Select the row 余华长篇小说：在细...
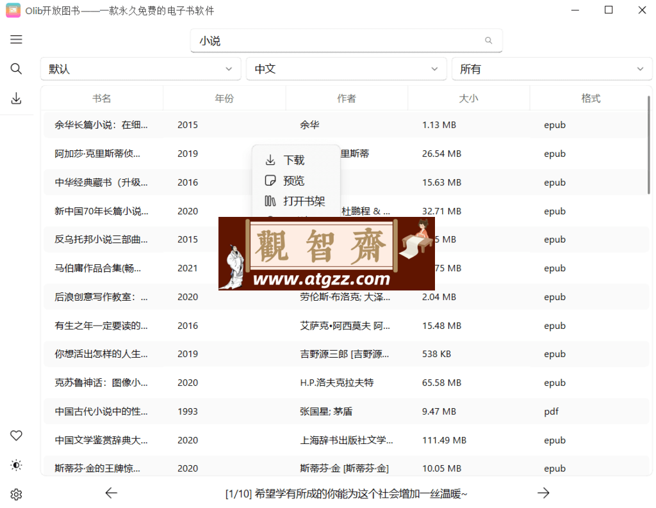This screenshot has height=508, width=656. click(346, 125)
